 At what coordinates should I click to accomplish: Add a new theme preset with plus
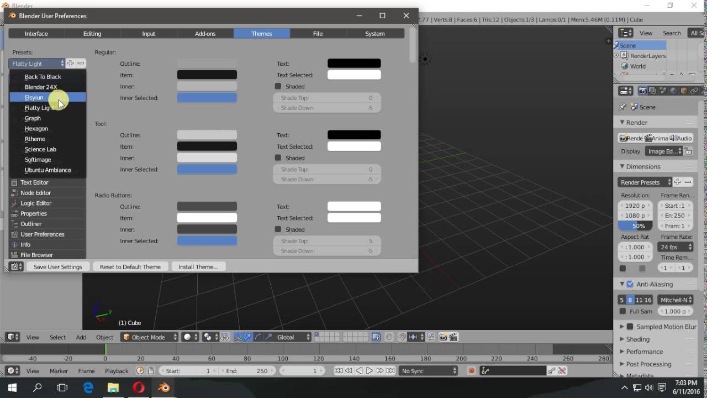point(70,64)
